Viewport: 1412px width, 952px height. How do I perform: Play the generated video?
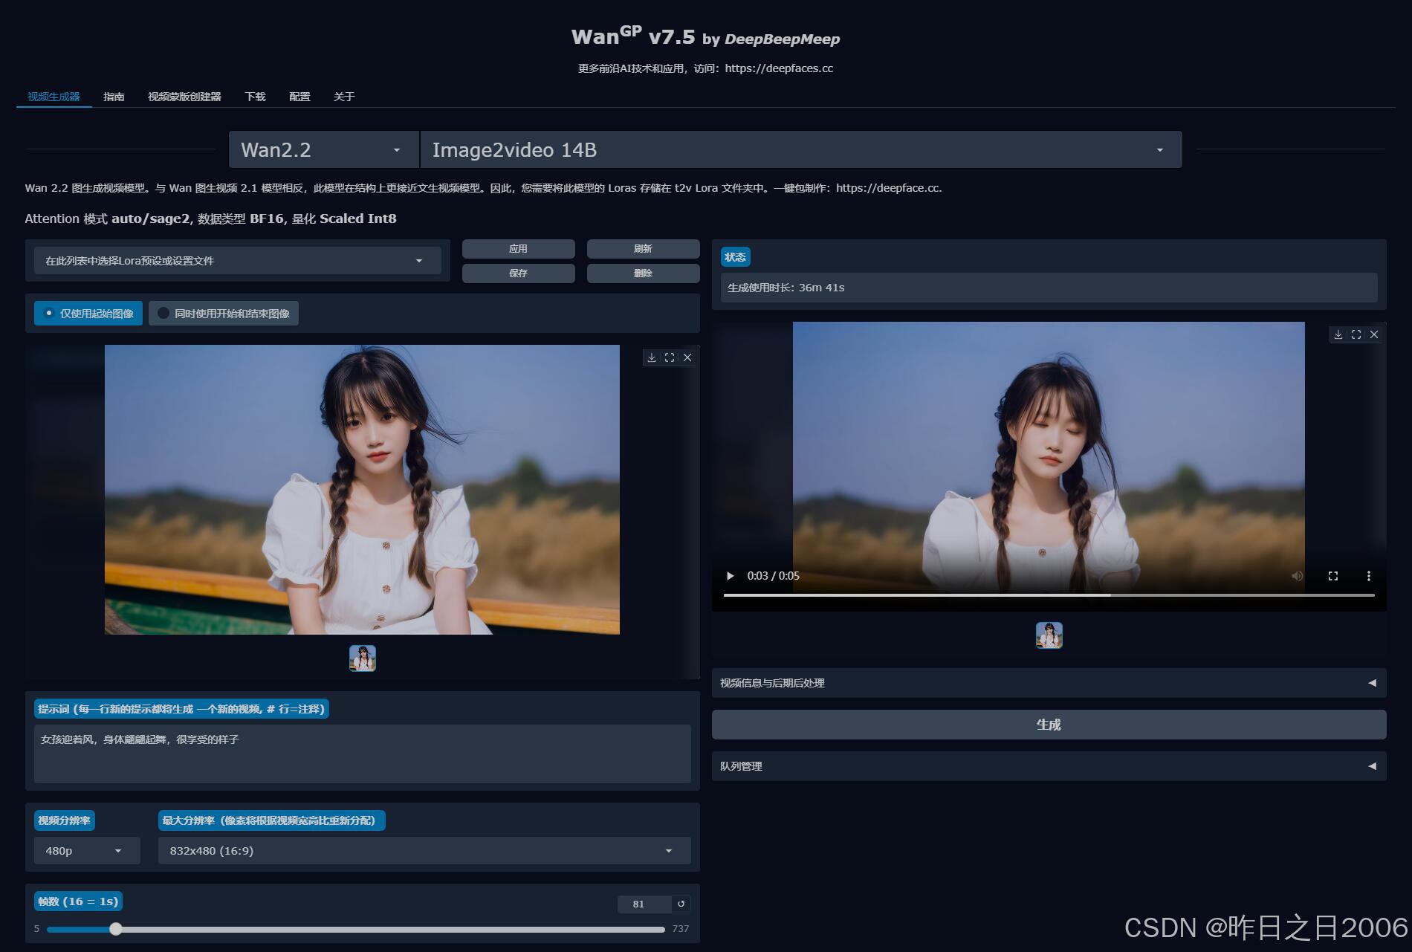tap(729, 575)
